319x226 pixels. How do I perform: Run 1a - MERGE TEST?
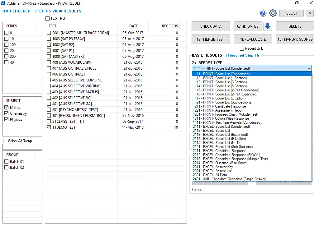tap(211, 39)
